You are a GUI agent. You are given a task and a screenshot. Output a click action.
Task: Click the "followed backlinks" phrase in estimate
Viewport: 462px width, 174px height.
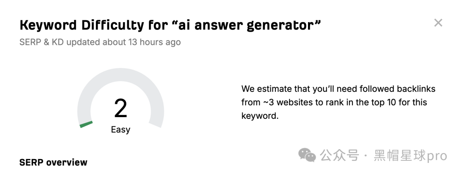coord(387,88)
